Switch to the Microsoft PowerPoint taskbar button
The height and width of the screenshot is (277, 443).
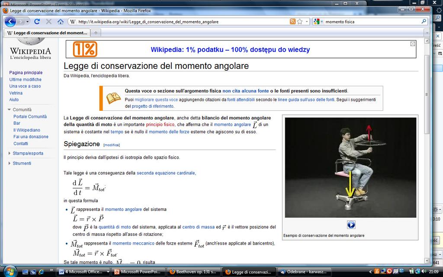[x=139, y=272]
